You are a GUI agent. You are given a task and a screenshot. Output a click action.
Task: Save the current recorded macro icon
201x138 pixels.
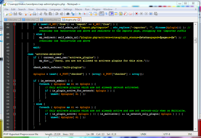[x=156, y=14]
